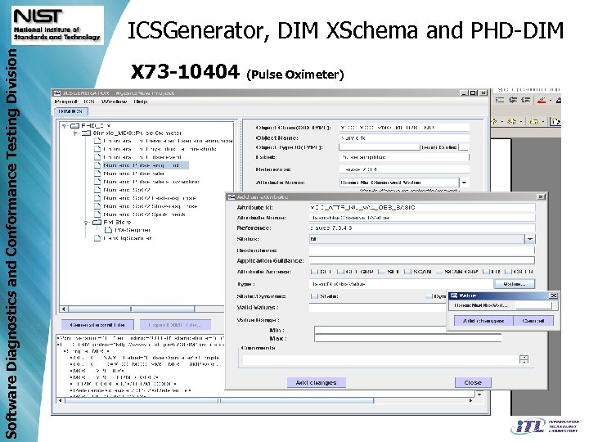Select Numeric: SpO2 Slow-response item

151,206
